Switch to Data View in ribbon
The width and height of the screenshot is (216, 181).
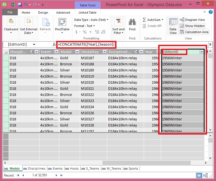tap(173, 26)
